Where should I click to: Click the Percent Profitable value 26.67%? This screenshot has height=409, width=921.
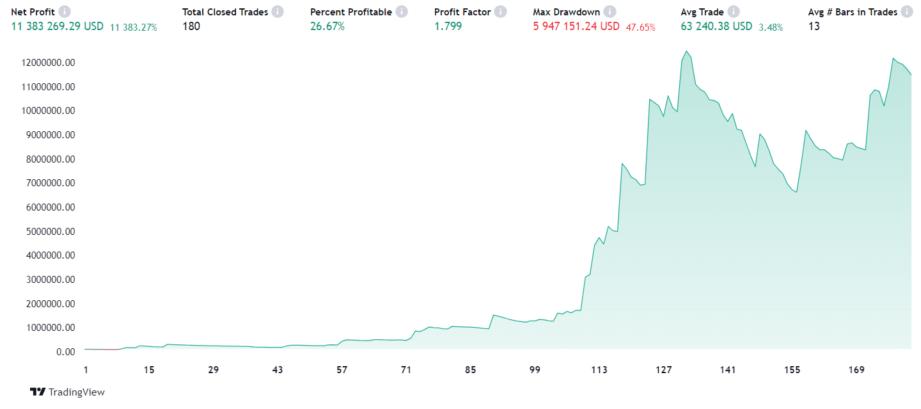pyautogui.click(x=327, y=26)
